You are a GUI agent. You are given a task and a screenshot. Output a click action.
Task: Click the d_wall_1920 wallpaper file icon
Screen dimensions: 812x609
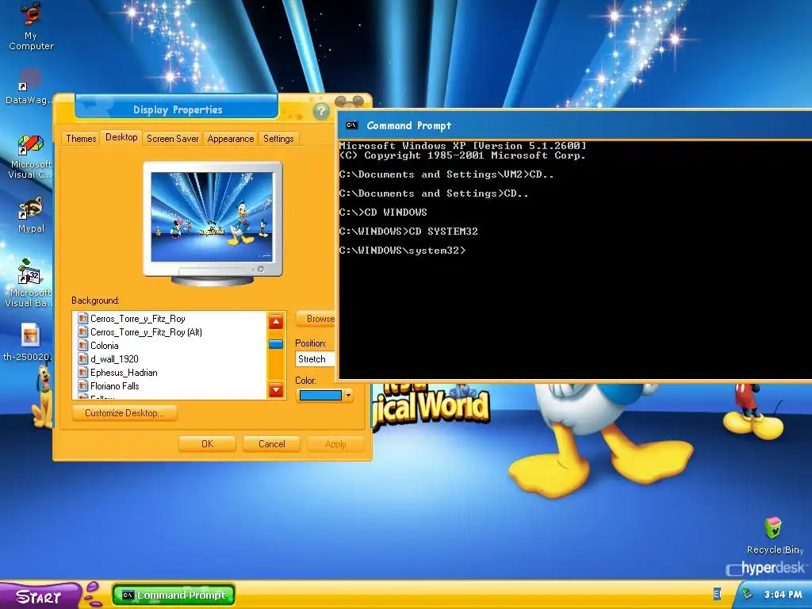(82, 358)
